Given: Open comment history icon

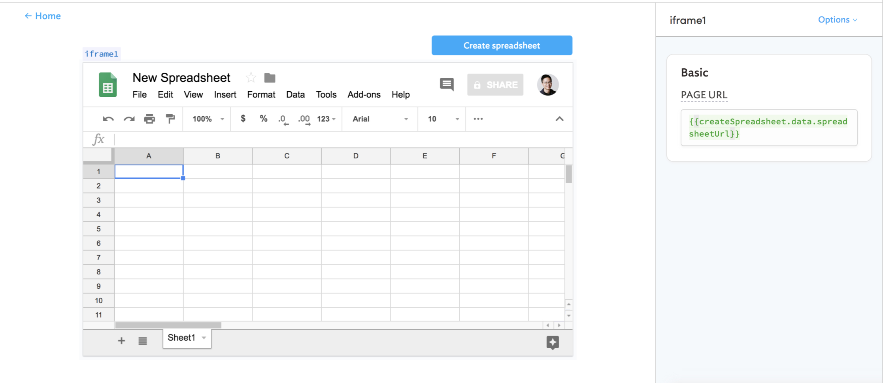Looking at the screenshot, I should [x=447, y=84].
